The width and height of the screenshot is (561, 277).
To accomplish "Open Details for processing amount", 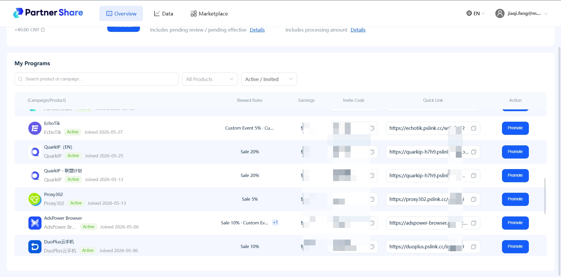I will click(x=358, y=30).
